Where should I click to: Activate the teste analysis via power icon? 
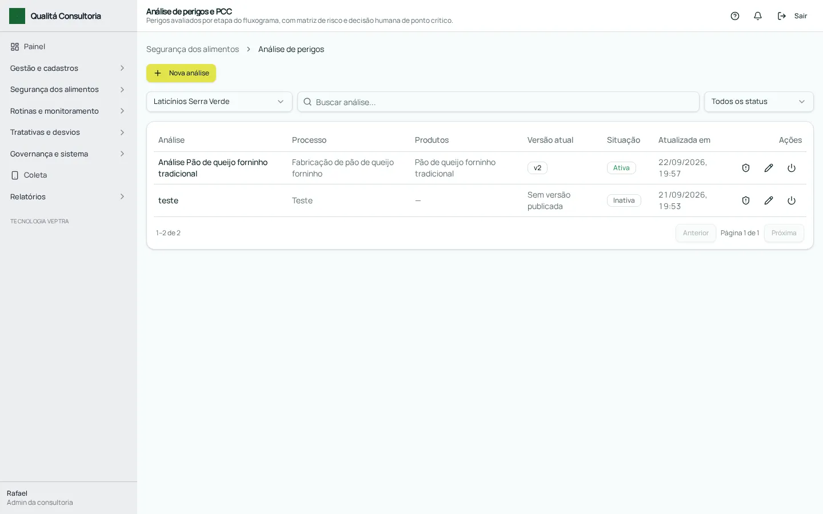pos(792,200)
